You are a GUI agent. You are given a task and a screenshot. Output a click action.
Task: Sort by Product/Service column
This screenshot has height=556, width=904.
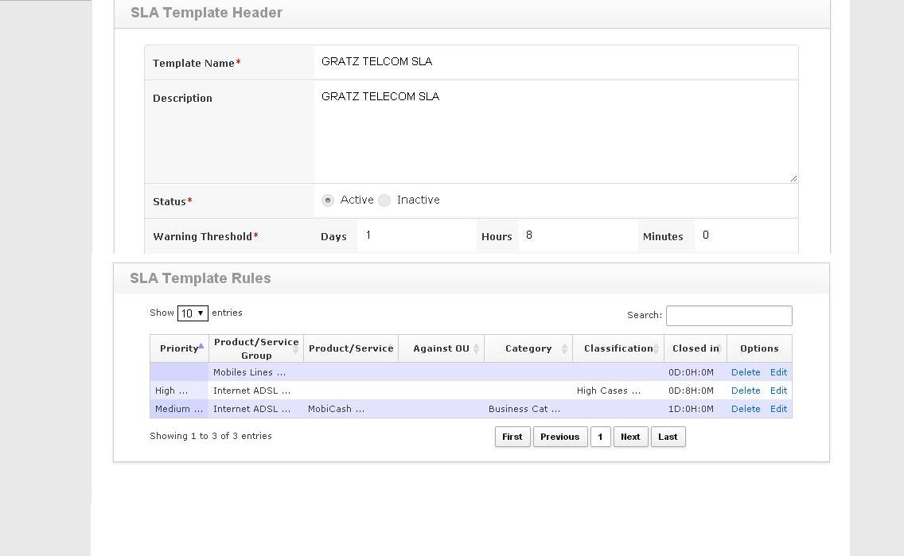(x=351, y=348)
